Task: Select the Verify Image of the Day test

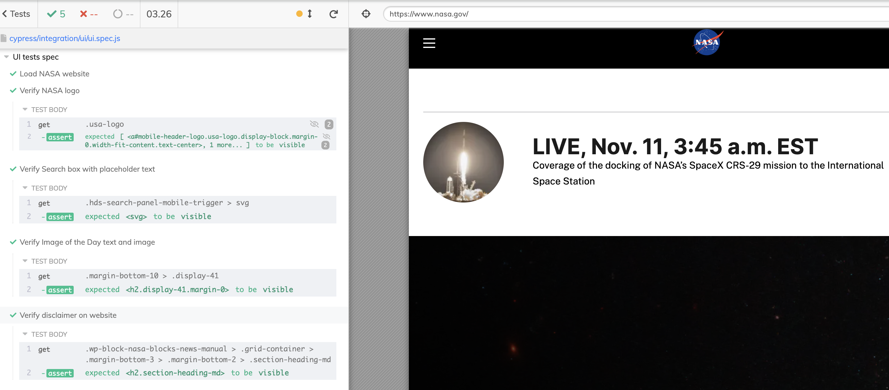Action: tap(87, 242)
